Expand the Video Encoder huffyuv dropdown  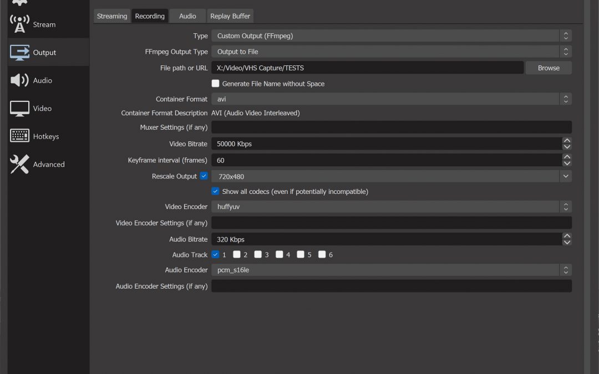(391, 207)
